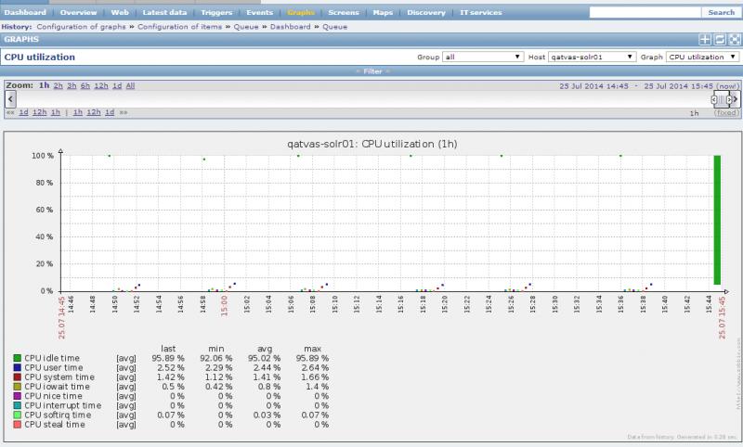743x447 pixels.
Task: Click the Search button
Action: pyautogui.click(x=721, y=12)
